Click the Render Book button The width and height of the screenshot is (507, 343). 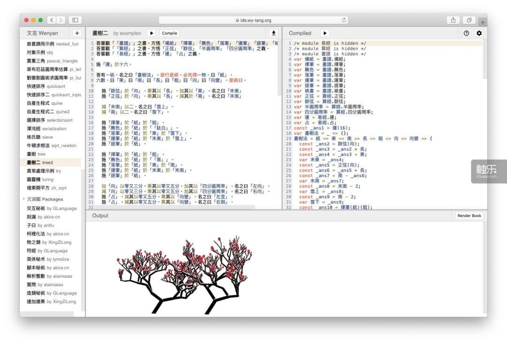coord(469,216)
